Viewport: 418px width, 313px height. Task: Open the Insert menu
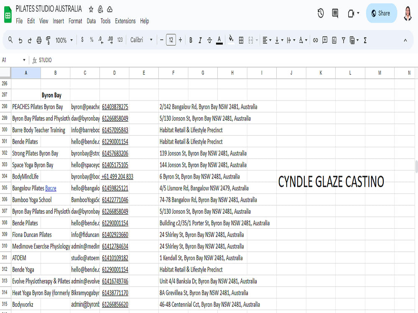pos(59,21)
